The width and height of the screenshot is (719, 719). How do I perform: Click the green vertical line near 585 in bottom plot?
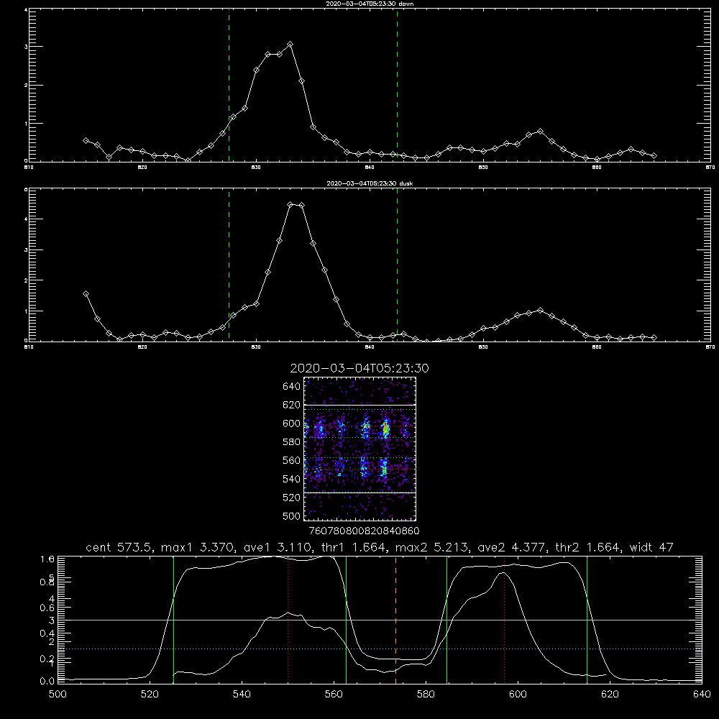[446, 620]
